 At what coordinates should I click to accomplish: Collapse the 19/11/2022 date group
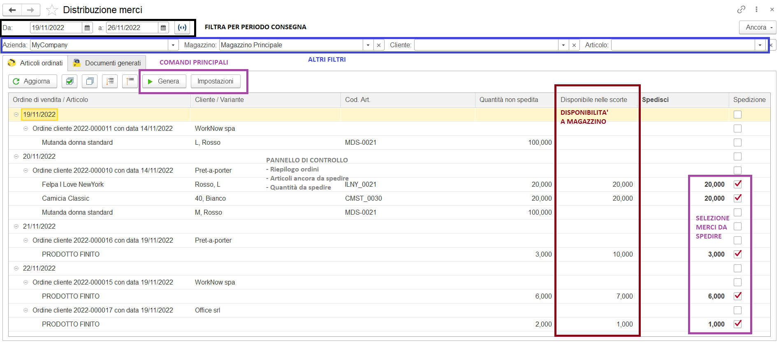click(16, 115)
